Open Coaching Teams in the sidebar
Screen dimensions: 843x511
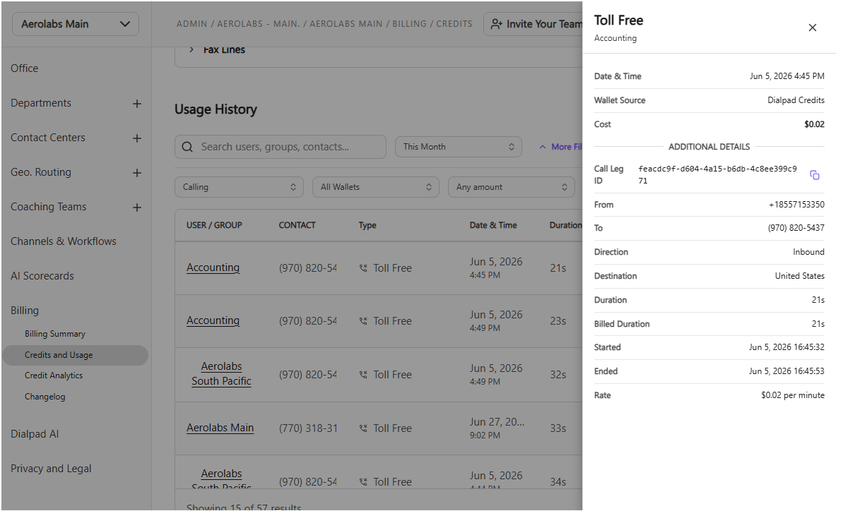coord(49,208)
